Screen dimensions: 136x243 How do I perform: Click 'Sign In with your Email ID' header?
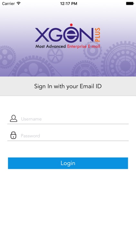pyautogui.click(x=68, y=86)
